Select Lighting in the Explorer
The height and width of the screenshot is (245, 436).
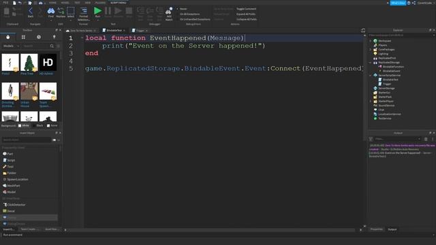tap(383, 54)
